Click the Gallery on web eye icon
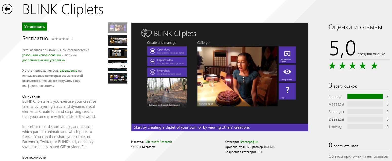 tap(287, 72)
